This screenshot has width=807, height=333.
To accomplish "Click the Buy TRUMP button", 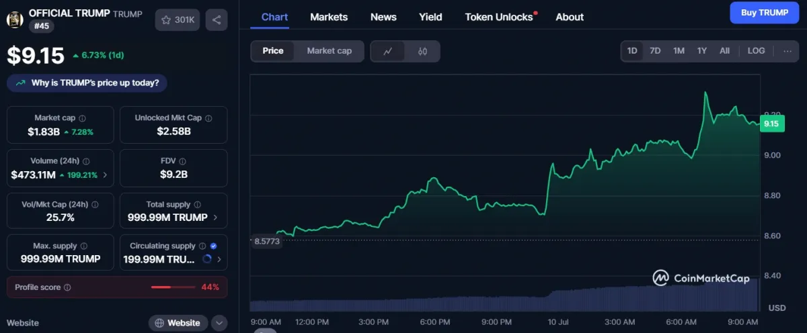I will click(765, 13).
